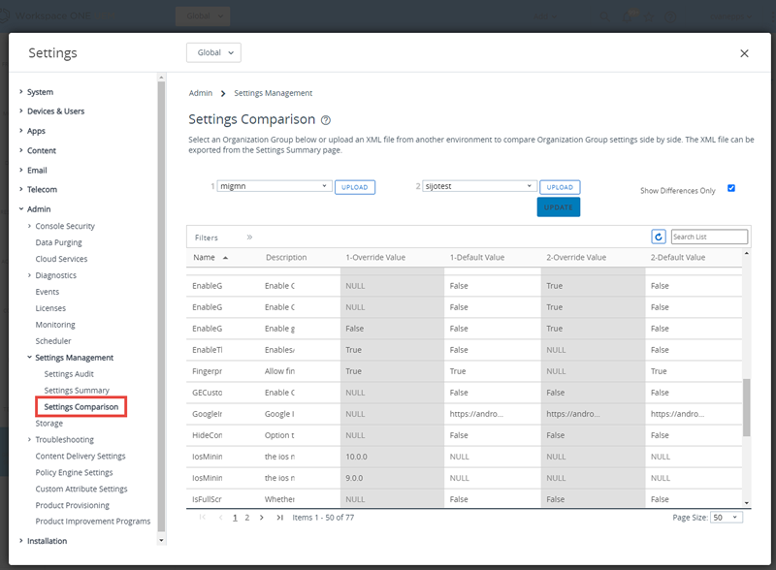
Task: Open Global dropdown in Settings header
Action: coord(213,52)
